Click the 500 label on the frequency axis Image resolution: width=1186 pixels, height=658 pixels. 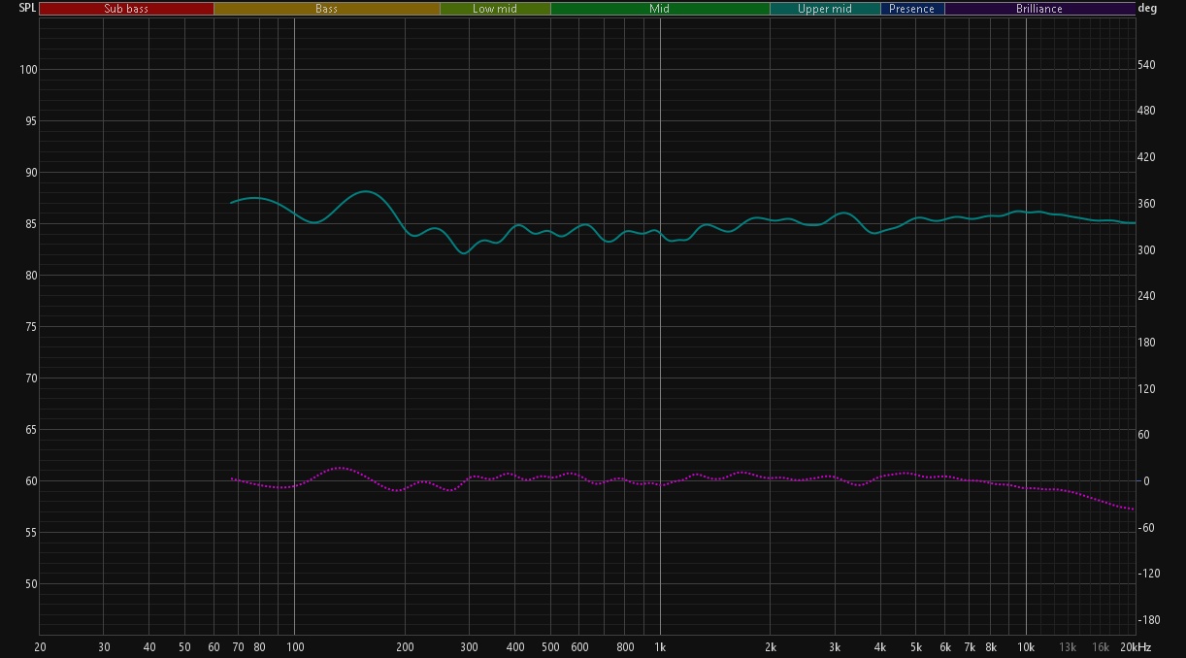tap(550, 647)
